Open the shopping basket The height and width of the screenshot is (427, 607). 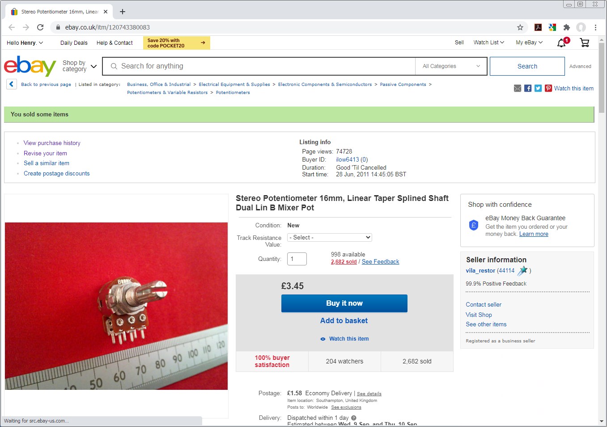pyautogui.click(x=584, y=43)
